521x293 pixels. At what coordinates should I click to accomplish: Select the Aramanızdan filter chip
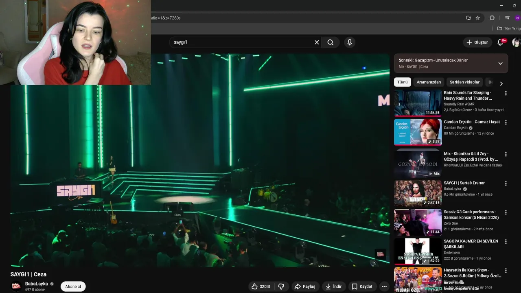pos(429,82)
